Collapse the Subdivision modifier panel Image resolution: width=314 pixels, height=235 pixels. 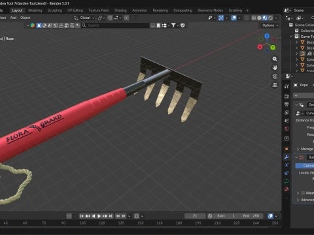296,157
